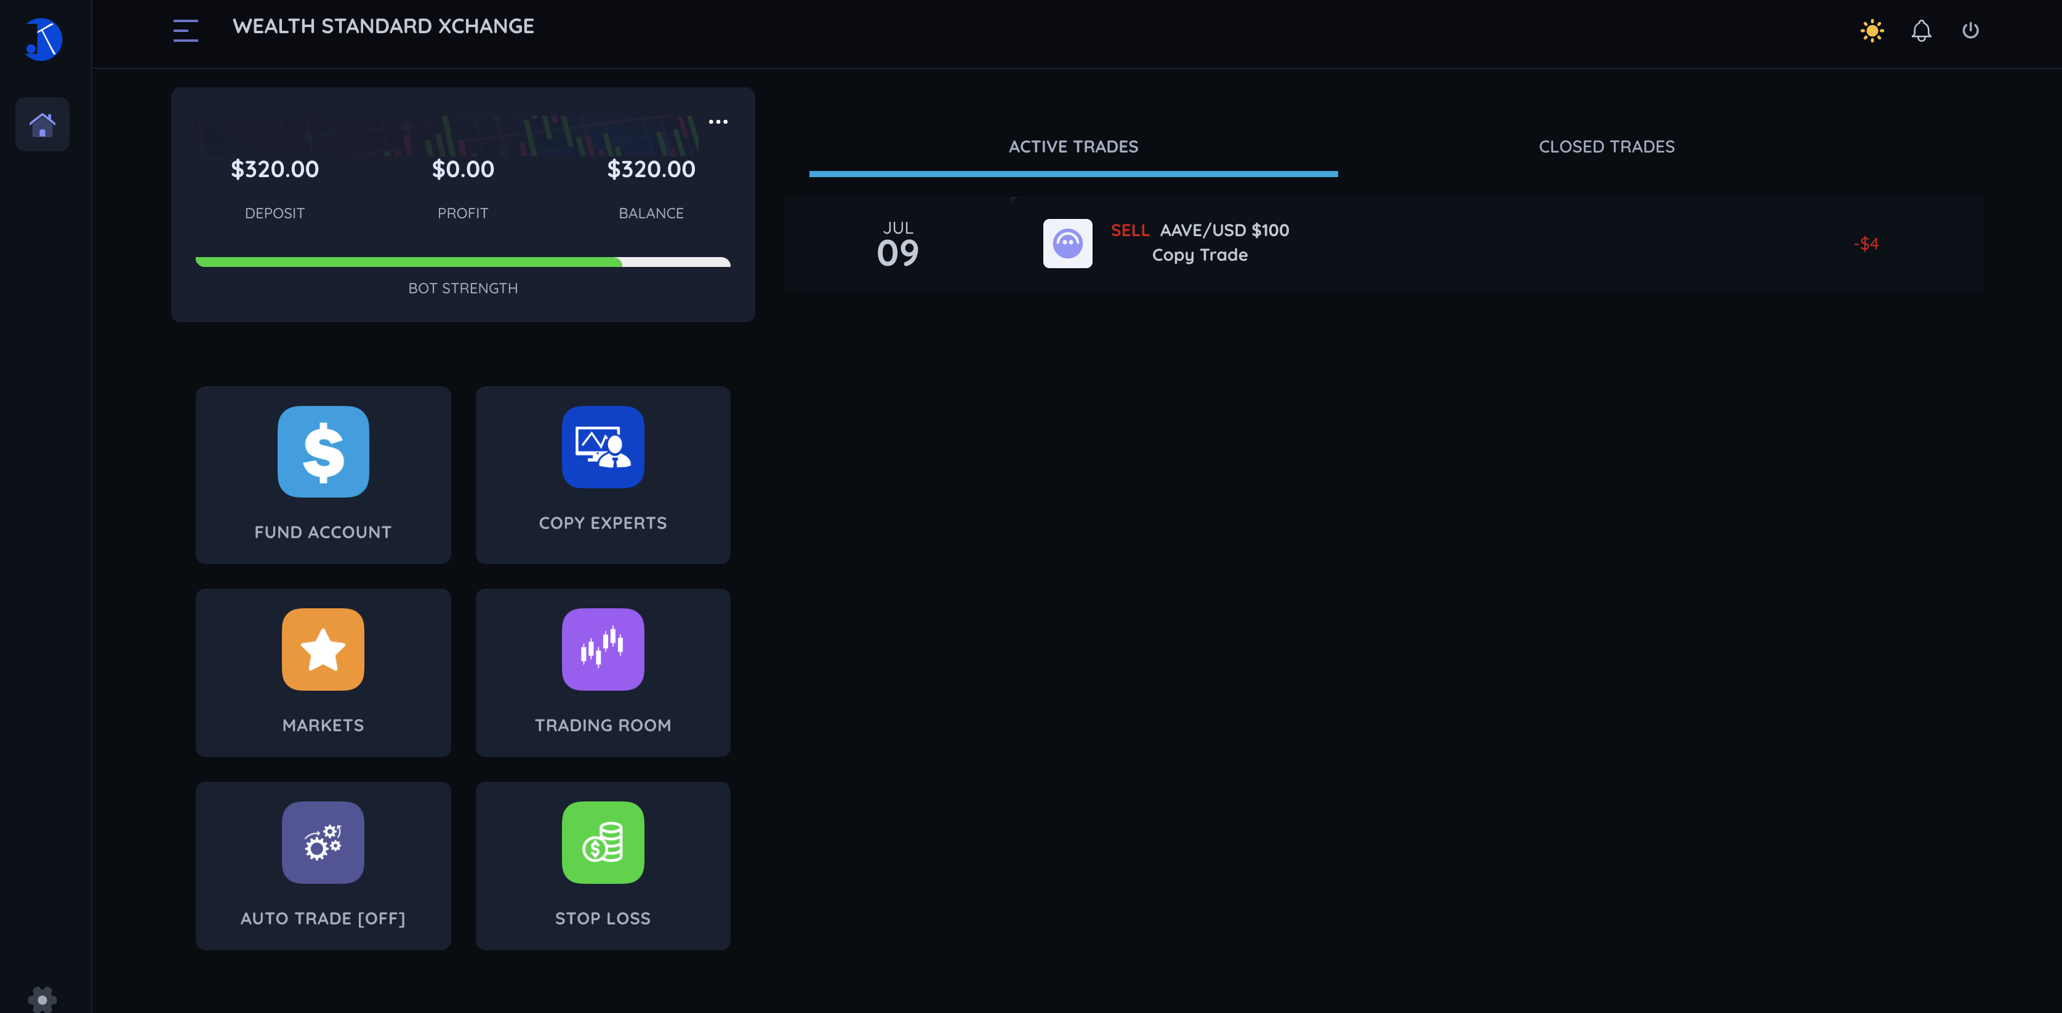Switch to the Closed Trades tab
Screen dimensions: 2062x1013
1606,146
